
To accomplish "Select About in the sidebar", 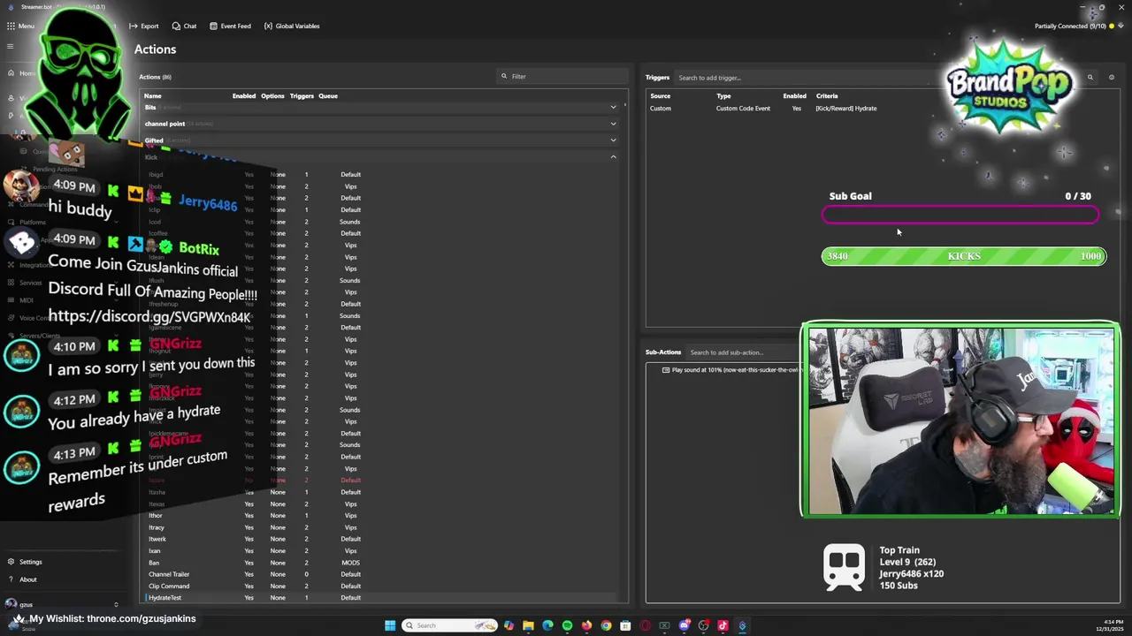I will click(28, 579).
